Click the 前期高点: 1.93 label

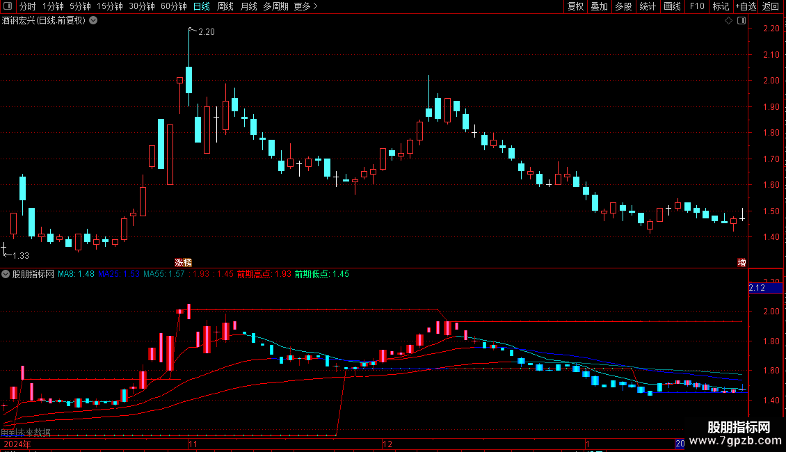click(x=264, y=274)
